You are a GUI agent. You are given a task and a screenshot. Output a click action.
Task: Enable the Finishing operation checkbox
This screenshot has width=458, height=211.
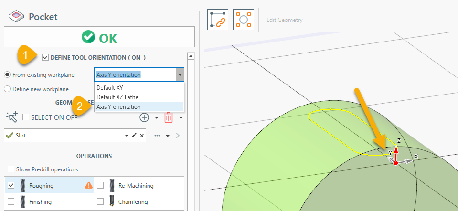point(11,201)
